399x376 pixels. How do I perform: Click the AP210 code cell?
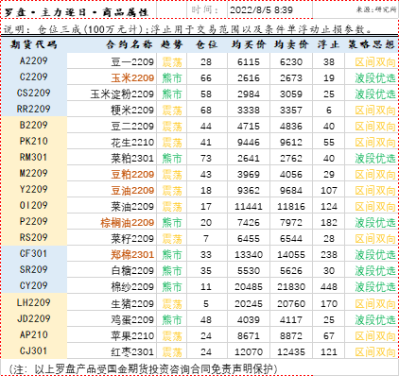[x=34, y=334]
